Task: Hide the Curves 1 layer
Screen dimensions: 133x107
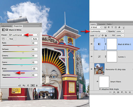Action: point(91,56)
